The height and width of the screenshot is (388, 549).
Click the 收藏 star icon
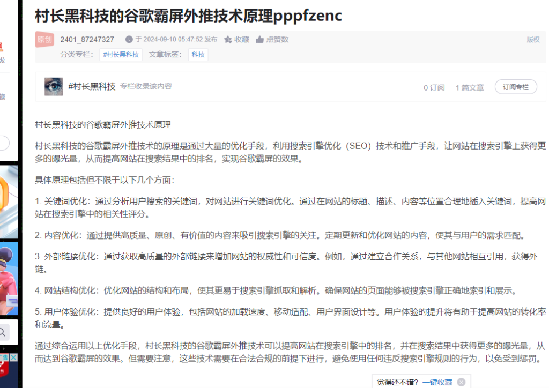tap(228, 40)
